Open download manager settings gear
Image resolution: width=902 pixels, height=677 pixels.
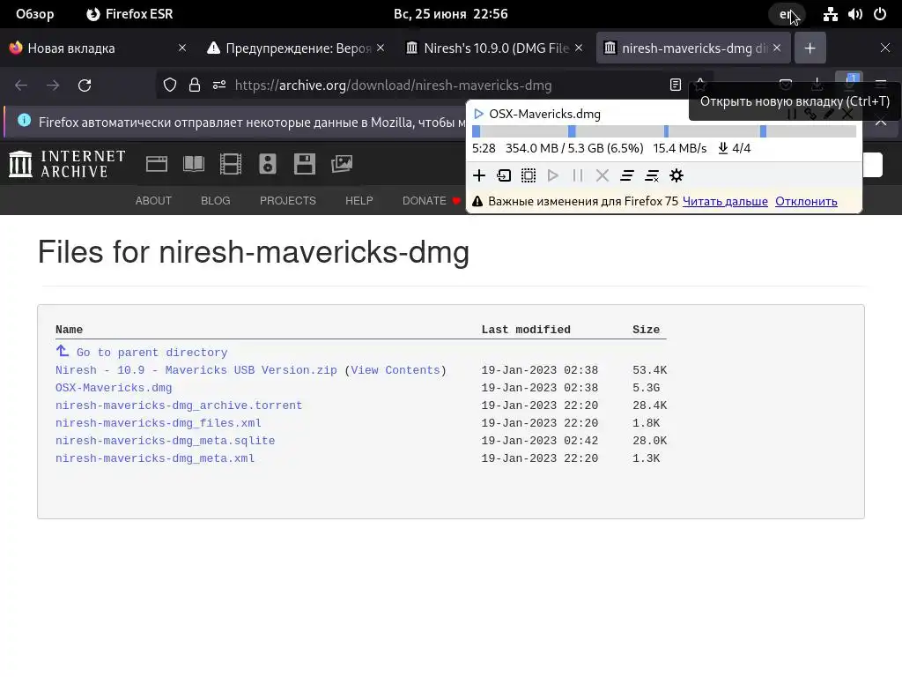coord(676,175)
